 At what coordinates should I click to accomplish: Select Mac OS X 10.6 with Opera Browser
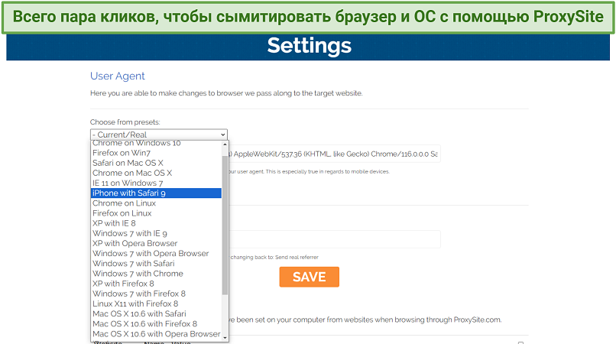pos(157,334)
